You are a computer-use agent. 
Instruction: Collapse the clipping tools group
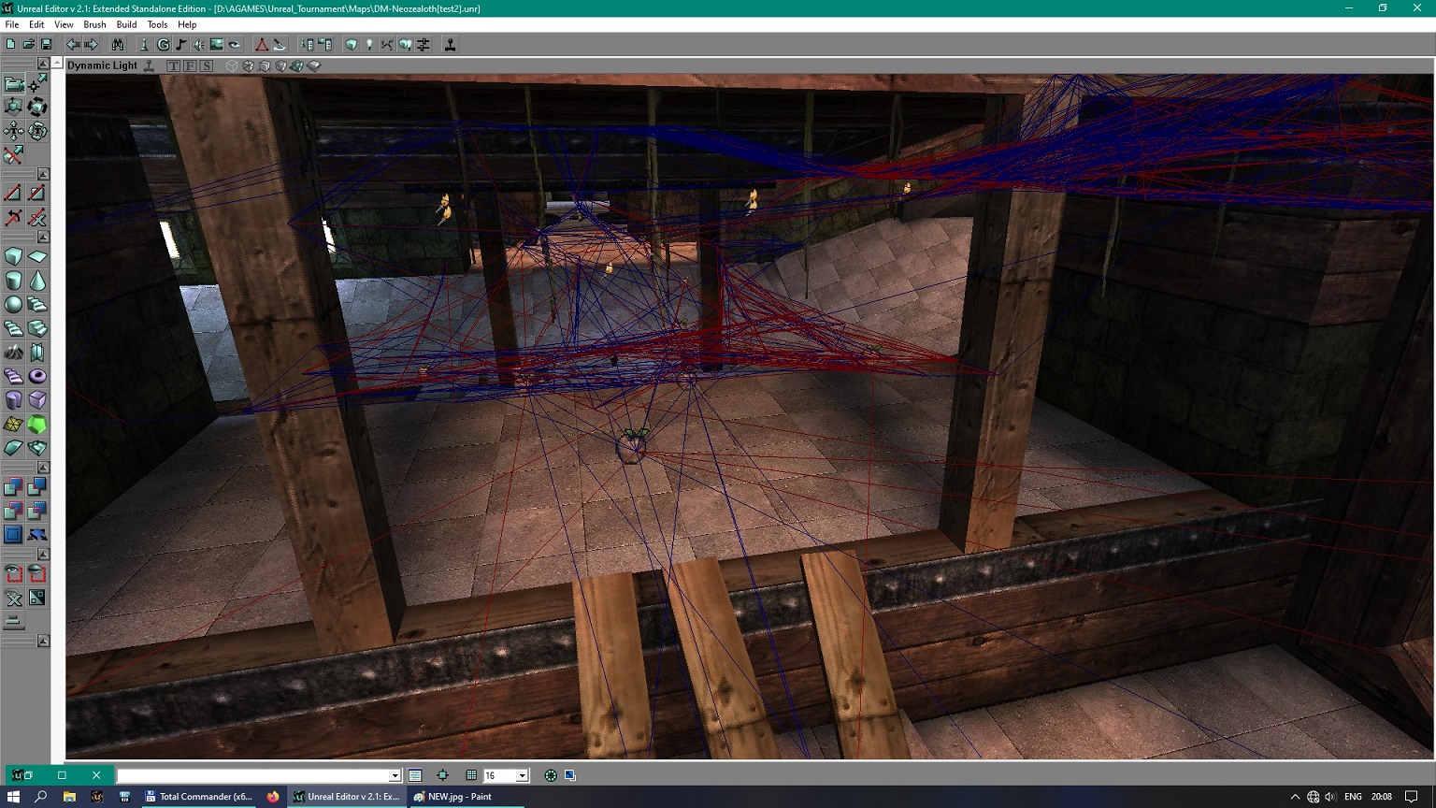[x=43, y=174]
